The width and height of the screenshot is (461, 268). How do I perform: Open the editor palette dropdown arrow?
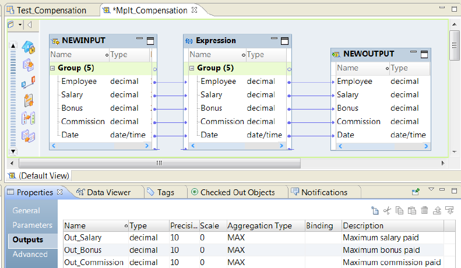tap(20, 25)
